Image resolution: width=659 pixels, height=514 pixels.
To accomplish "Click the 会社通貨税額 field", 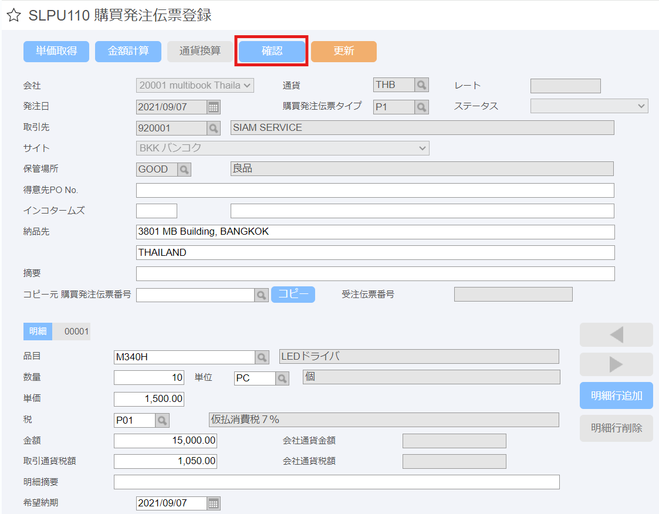I will pyautogui.click(x=454, y=461).
